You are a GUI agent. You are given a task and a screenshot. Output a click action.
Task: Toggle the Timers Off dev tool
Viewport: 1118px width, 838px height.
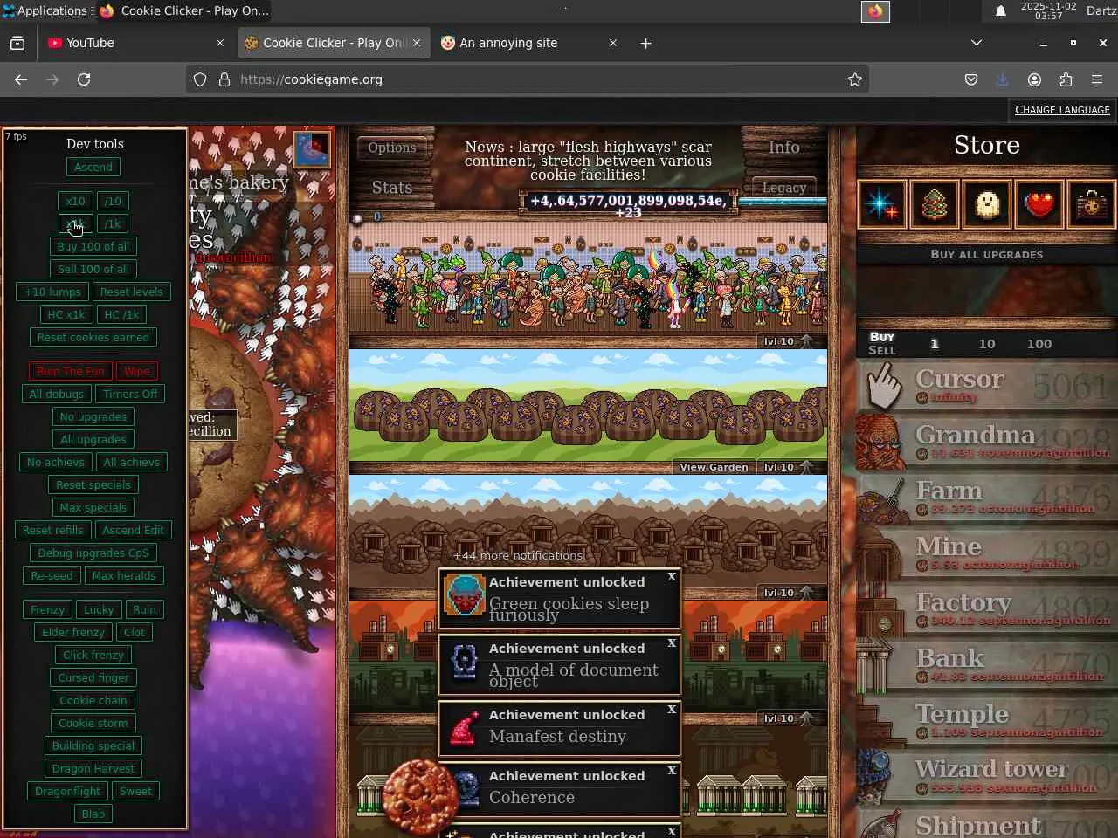pos(130,394)
